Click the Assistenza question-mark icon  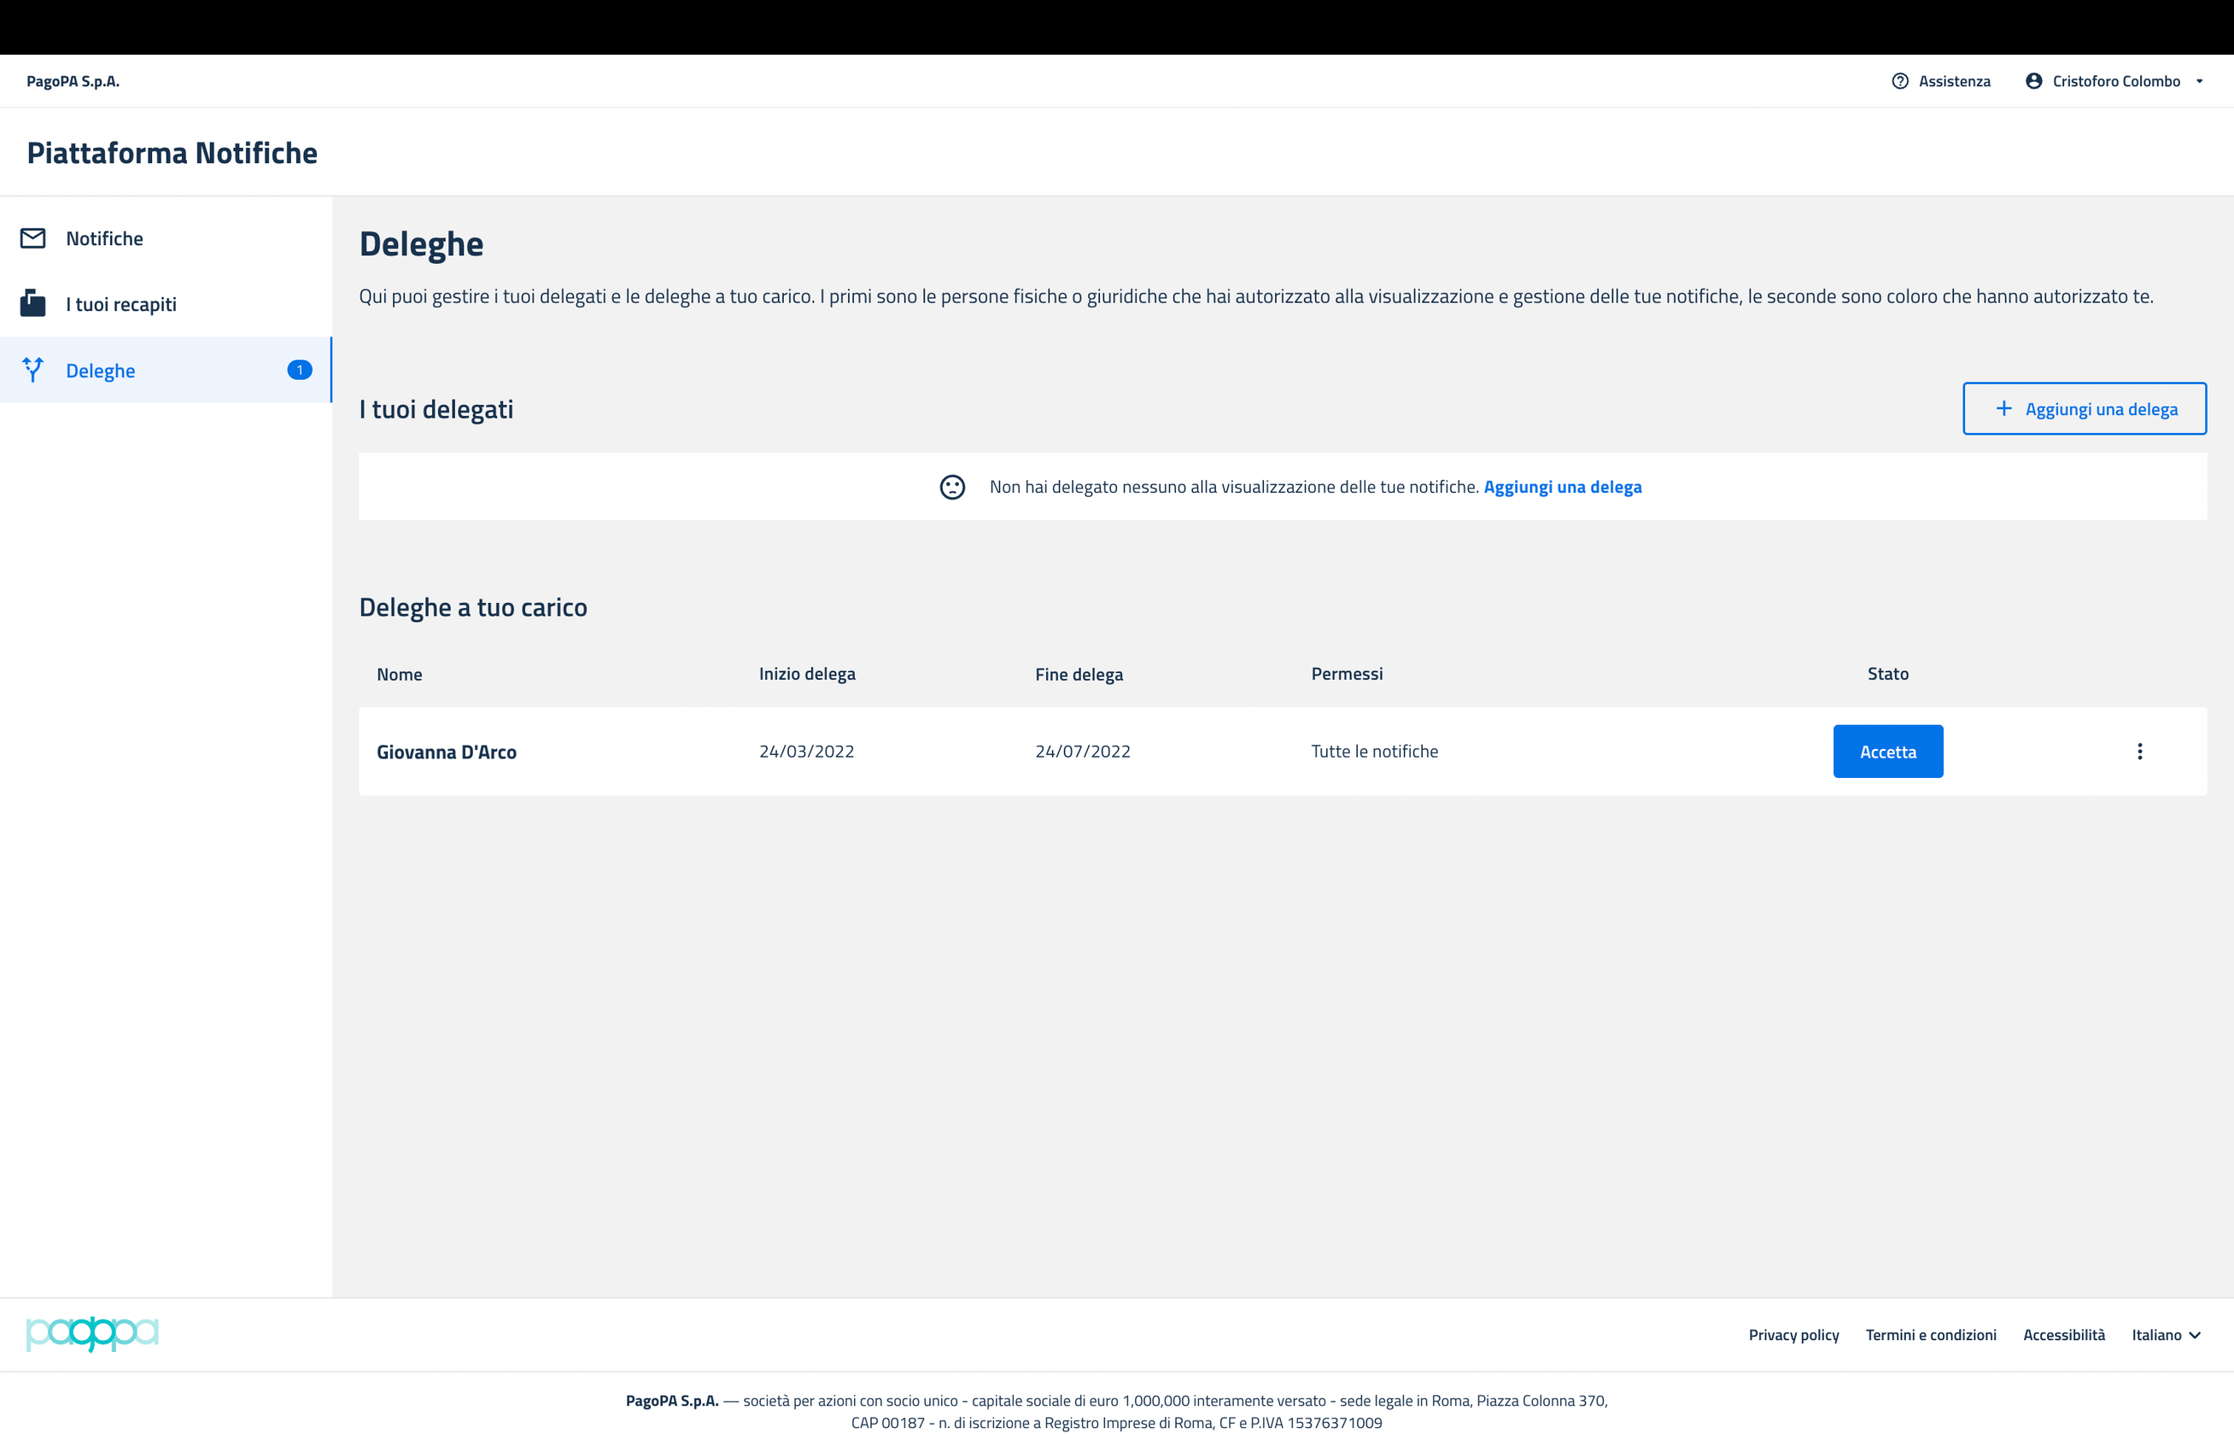pyautogui.click(x=1900, y=82)
